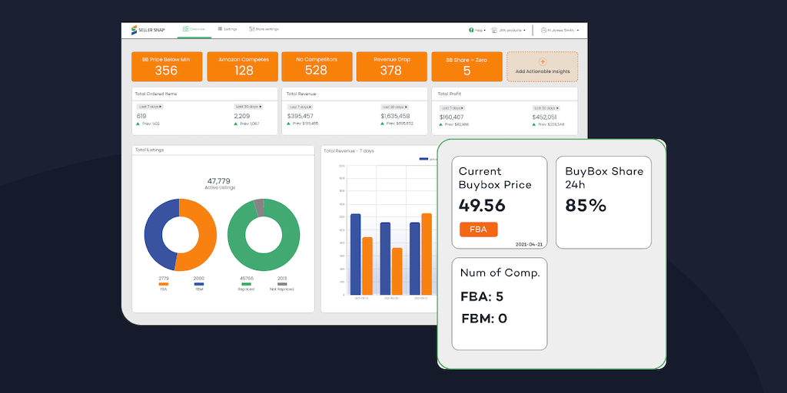Open Last 30 days selector under Total Revenue
Image resolution: width=787 pixels, height=393 pixels.
(x=394, y=107)
